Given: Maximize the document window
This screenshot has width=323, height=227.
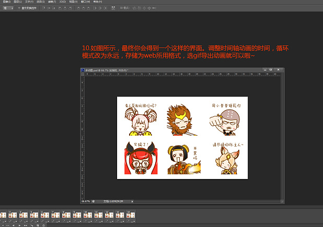Looking at the screenshot, I should (271, 70).
